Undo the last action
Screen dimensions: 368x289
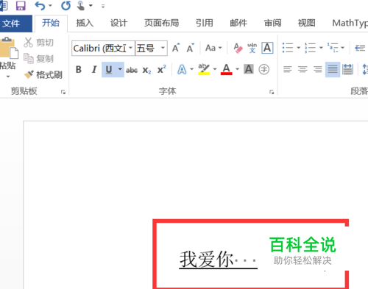click(40, 5)
